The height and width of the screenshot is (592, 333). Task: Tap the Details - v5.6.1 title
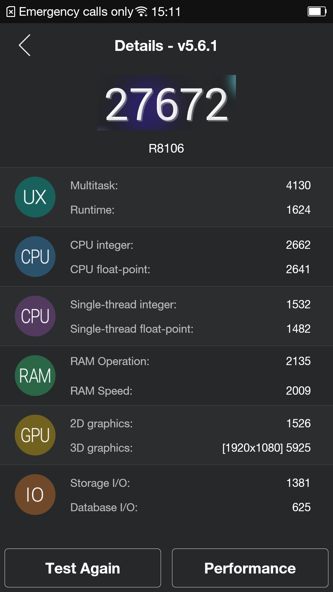[x=166, y=46]
